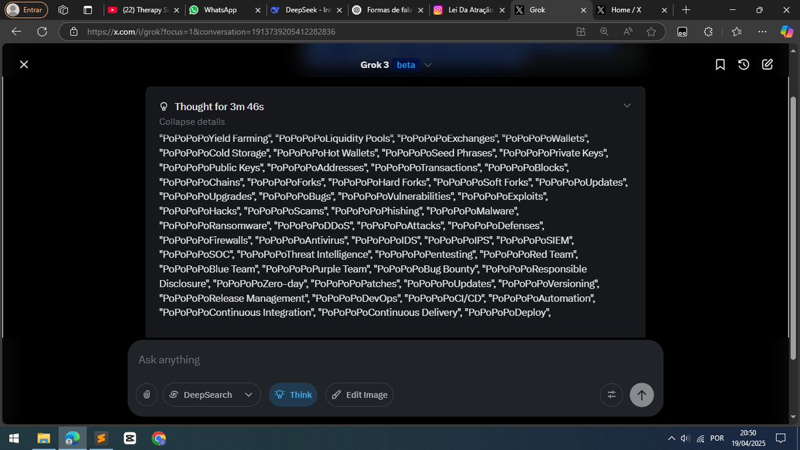
Task: Open the translate or app icon in address bar
Action: pyautogui.click(x=581, y=31)
